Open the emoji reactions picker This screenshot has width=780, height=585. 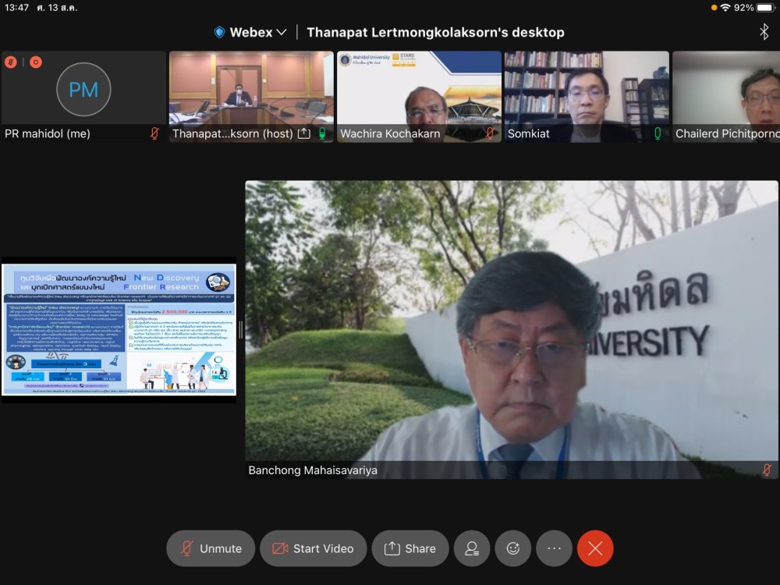(x=513, y=548)
